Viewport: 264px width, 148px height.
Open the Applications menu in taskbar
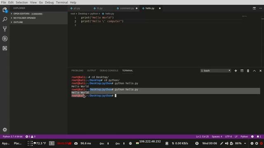(x=5, y=143)
